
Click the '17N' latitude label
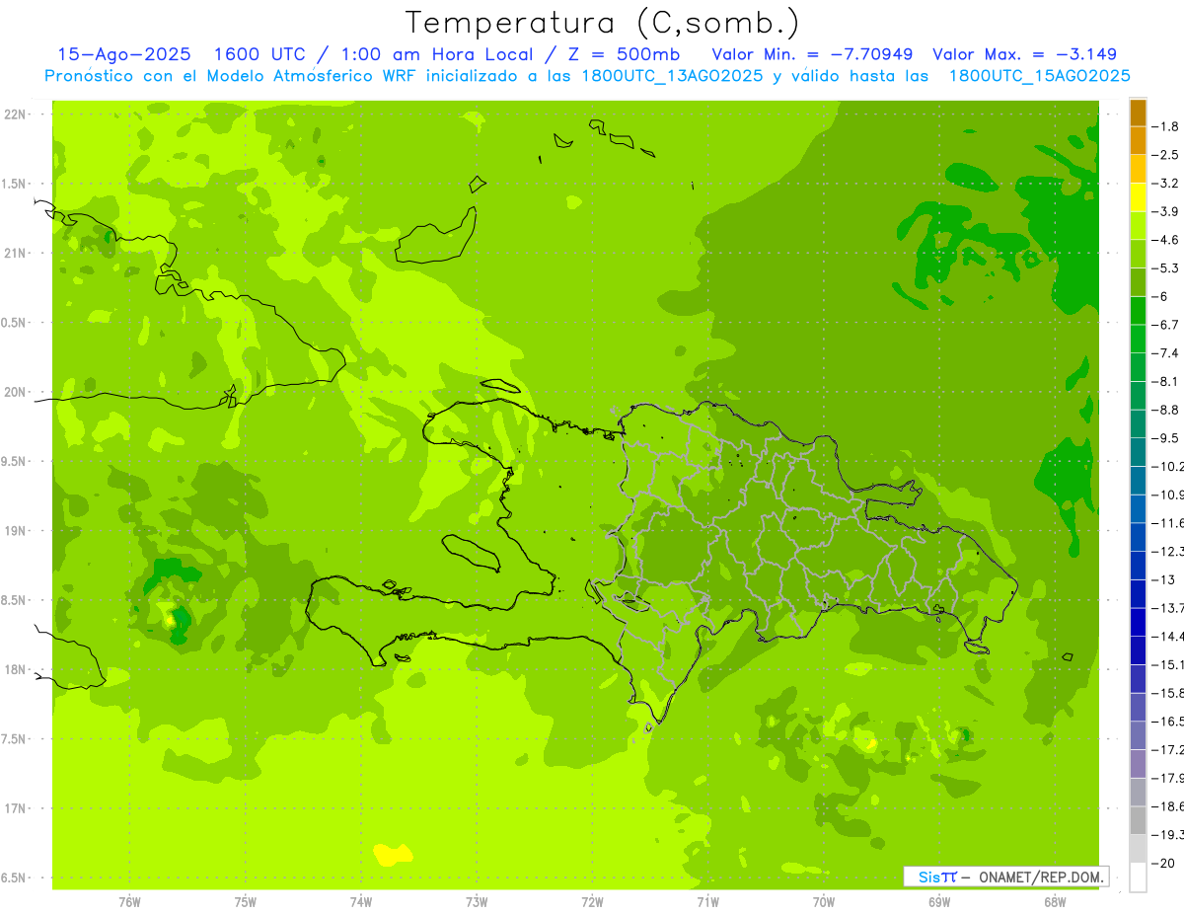tap(14, 808)
